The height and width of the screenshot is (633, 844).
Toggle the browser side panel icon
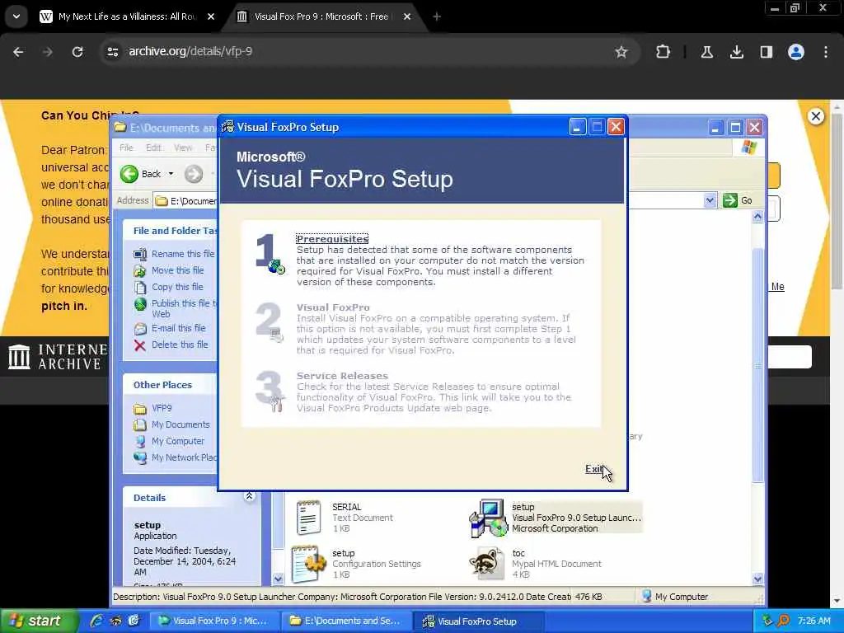(x=767, y=52)
